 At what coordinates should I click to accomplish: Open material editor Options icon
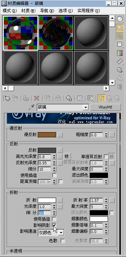[x=120, y=70]
